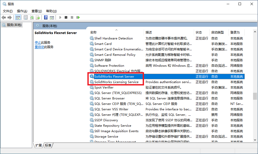Sort by the 描述 column header
The width and height of the screenshot is (258, 154).
pos(169,32)
